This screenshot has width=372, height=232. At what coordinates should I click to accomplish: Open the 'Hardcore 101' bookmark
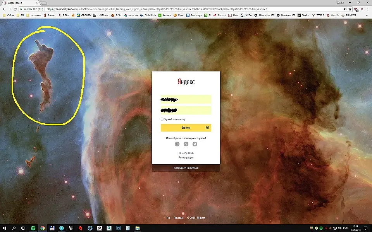click(x=286, y=15)
